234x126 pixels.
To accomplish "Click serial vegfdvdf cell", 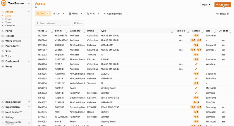I will tap(60, 55).
